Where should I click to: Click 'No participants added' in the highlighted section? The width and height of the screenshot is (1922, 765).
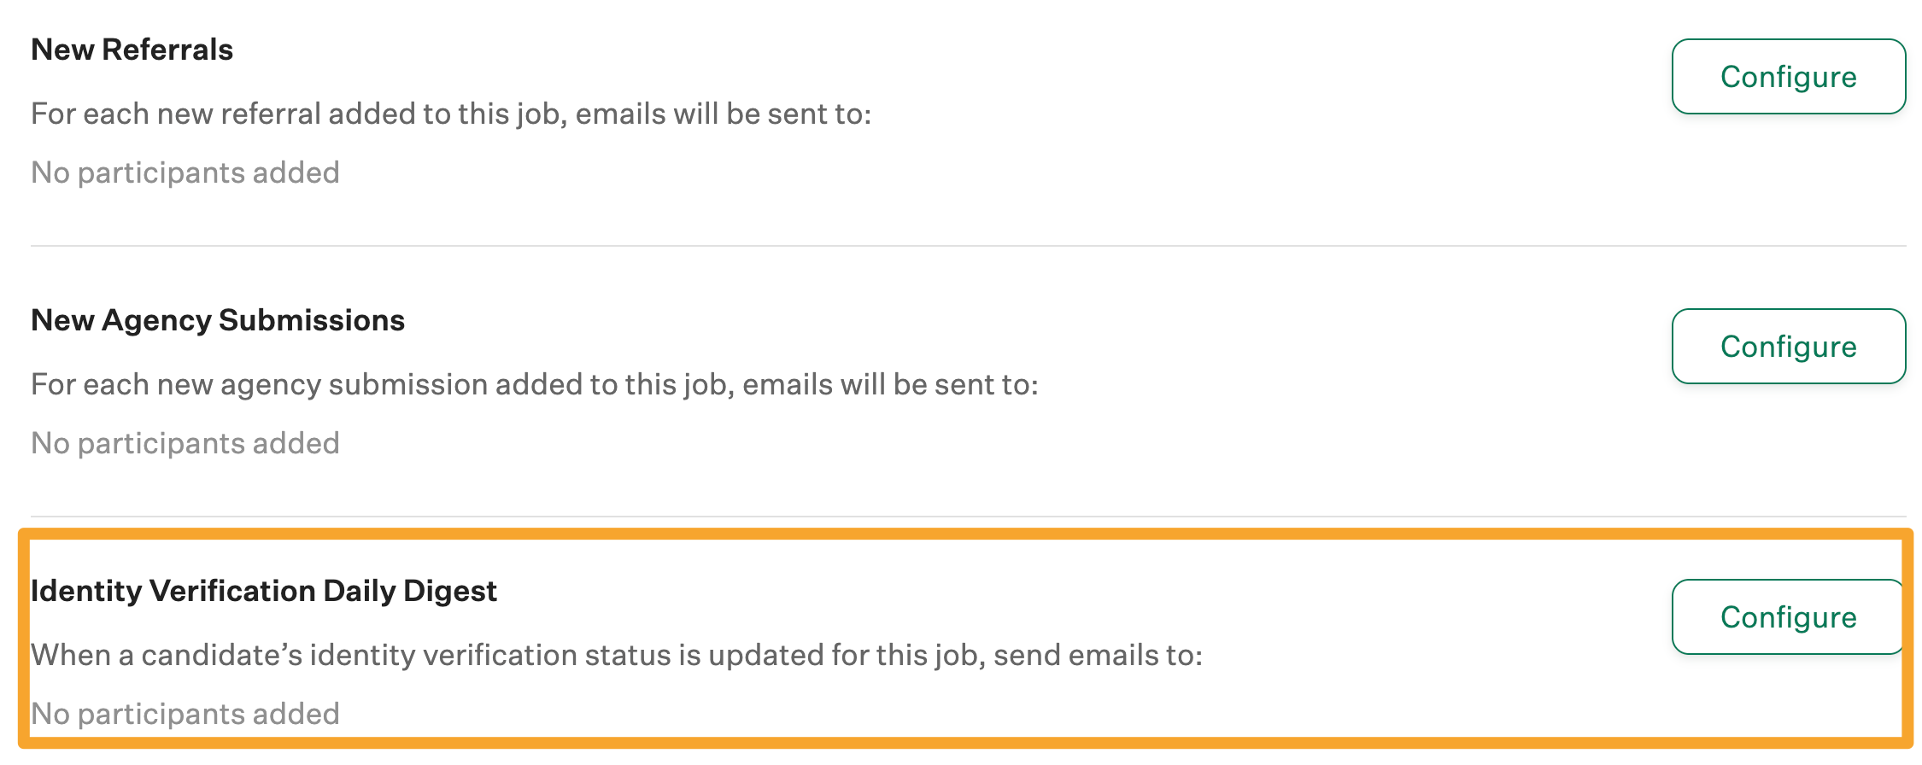pos(185,712)
